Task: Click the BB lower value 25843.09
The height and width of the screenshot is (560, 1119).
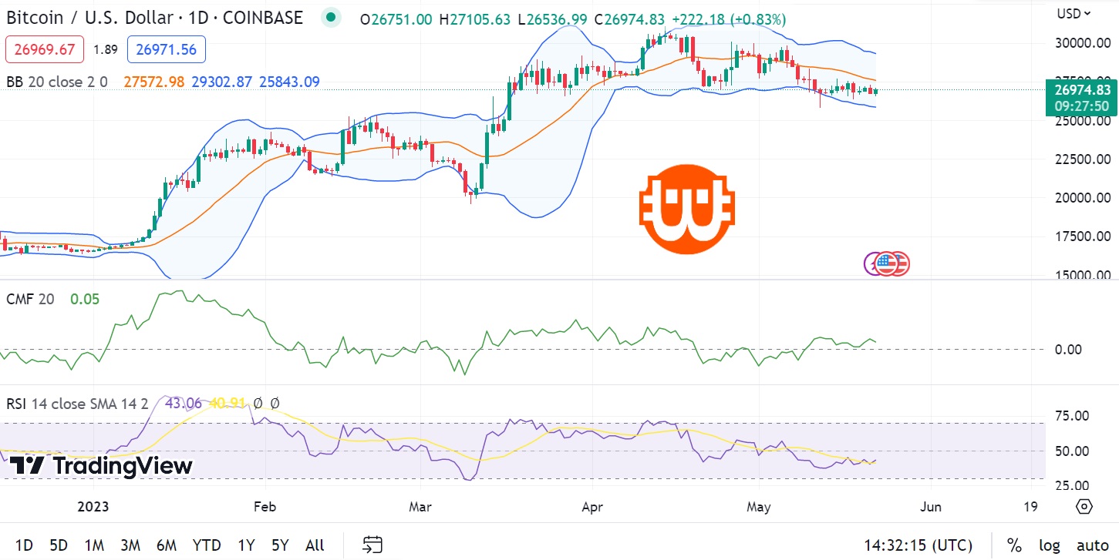Action: click(289, 82)
